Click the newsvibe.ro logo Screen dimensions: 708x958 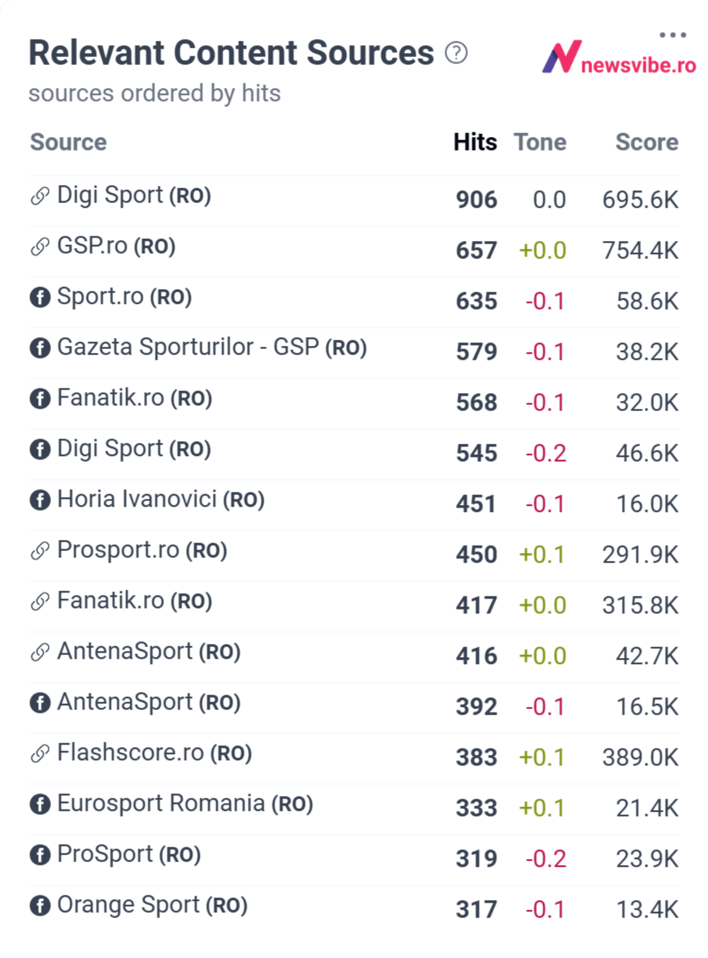[x=619, y=58]
